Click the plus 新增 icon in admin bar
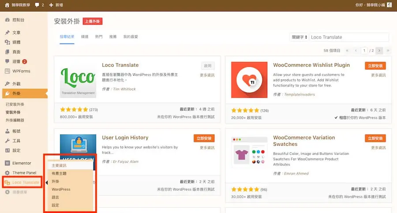The image size is (397, 213). (51, 5)
